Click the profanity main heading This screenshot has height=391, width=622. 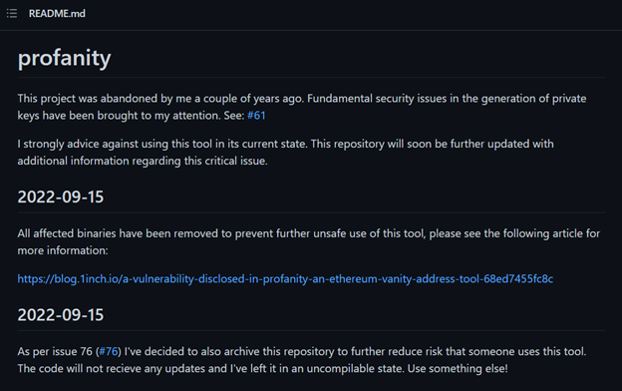coord(64,59)
